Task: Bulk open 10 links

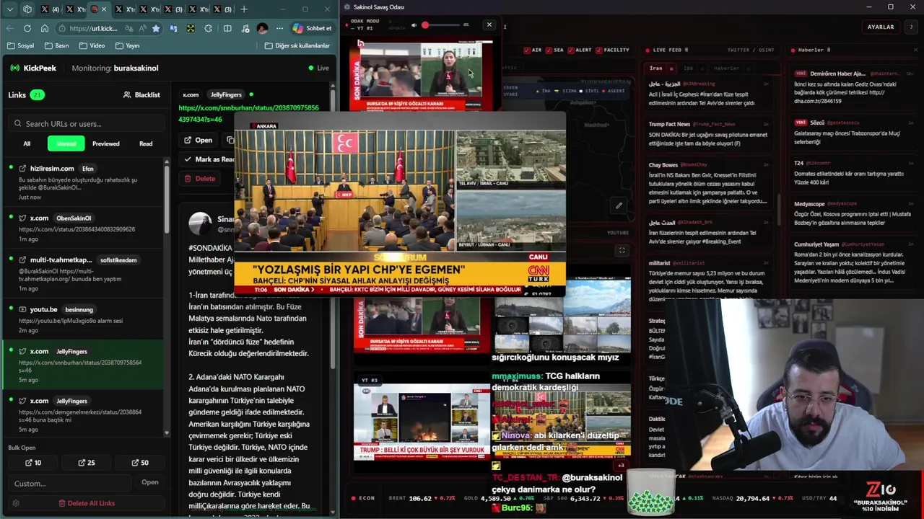Action: 33,463
